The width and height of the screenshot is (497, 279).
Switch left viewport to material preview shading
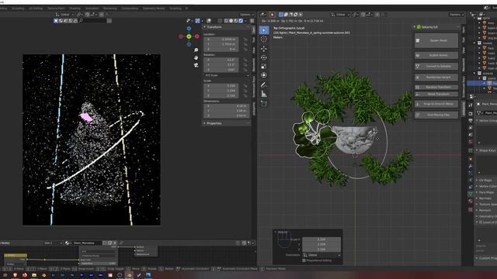(235, 21)
